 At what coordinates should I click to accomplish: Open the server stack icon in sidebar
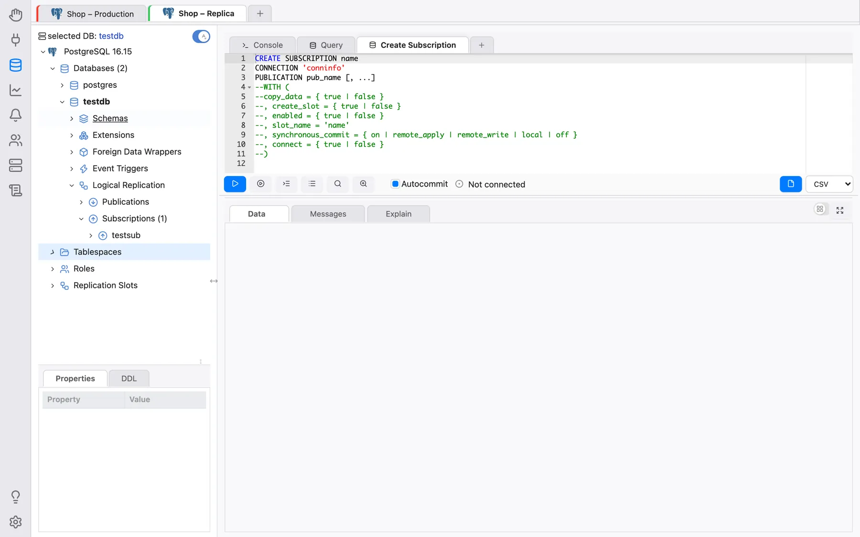(15, 165)
